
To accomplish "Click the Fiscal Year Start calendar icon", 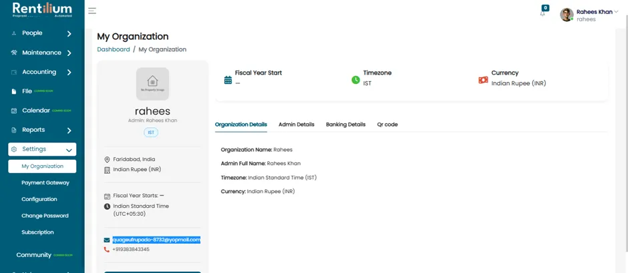I will (x=228, y=80).
